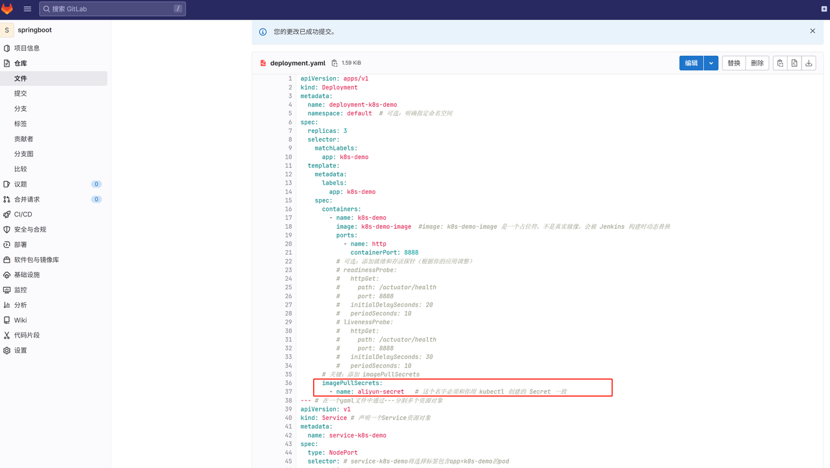Click the GitLab fox logo
Image resolution: width=830 pixels, height=468 pixels.
(7, 9)
